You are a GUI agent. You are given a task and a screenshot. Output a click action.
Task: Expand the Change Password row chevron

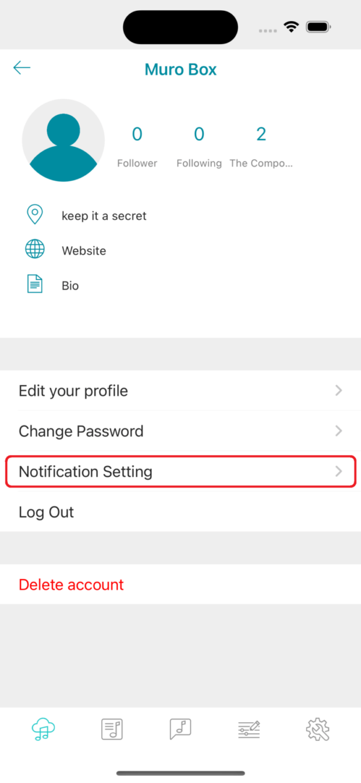(x=339, y=431)
